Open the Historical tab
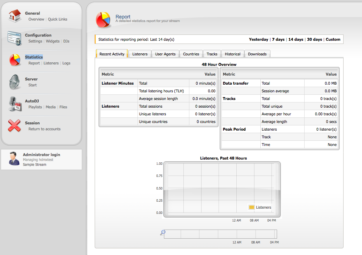362x255 pixels. click(x=233, y=54)
